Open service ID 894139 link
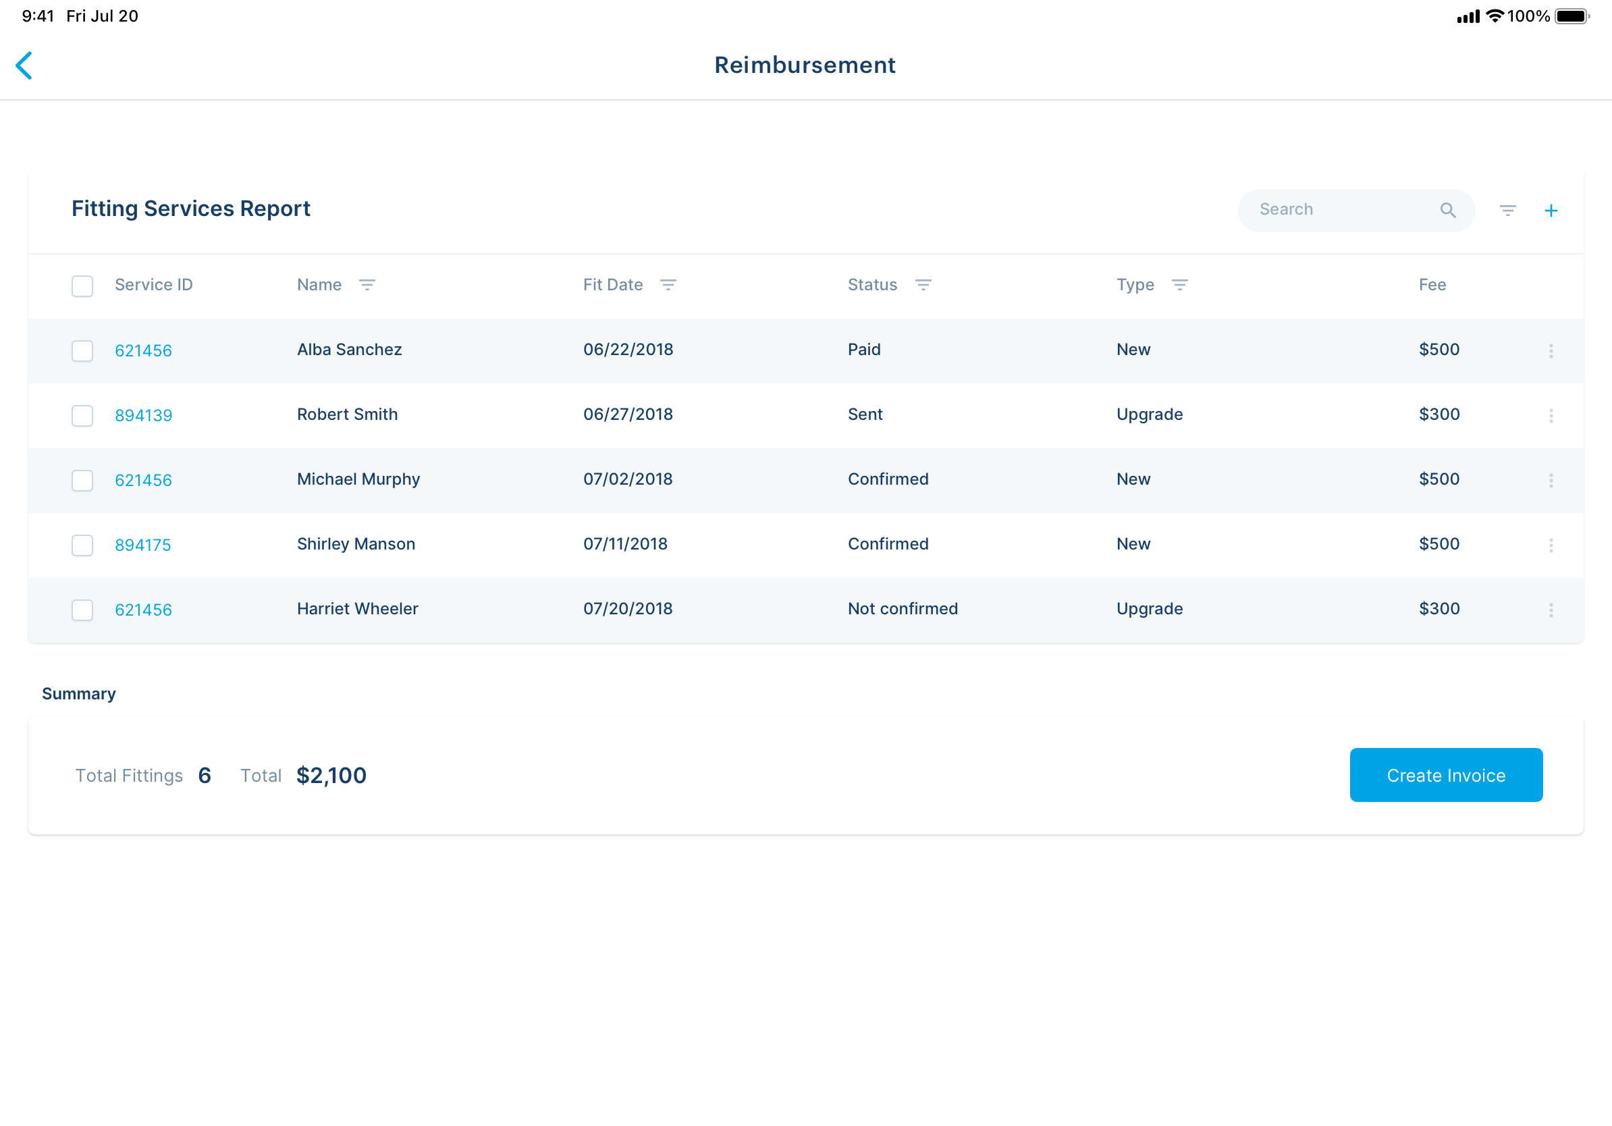The image size is (1612, 1126). tap(143, 416)
